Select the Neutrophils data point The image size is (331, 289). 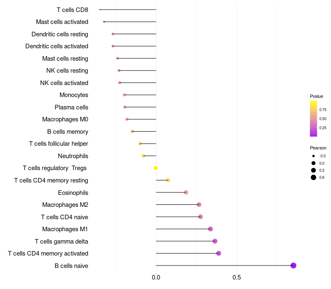(144, 156)
